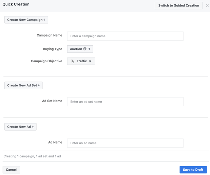Focus the ad set name input field

(x=125, y=102)
